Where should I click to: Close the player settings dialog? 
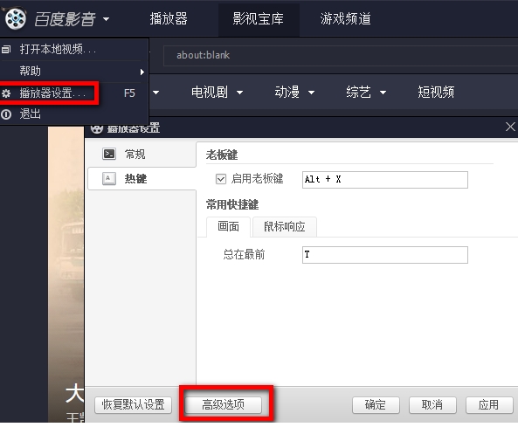510,127
